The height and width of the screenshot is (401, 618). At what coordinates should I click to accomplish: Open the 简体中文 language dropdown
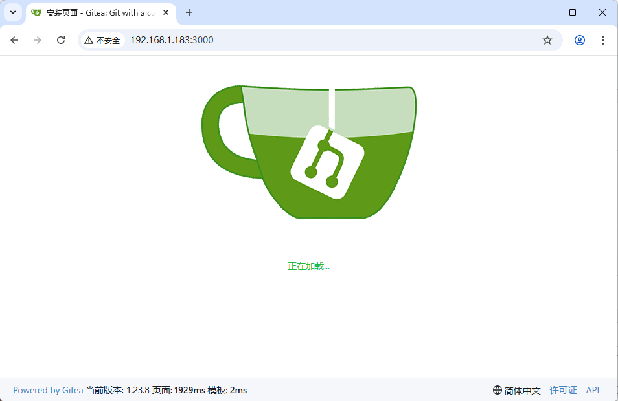click(x=517, y=391)
